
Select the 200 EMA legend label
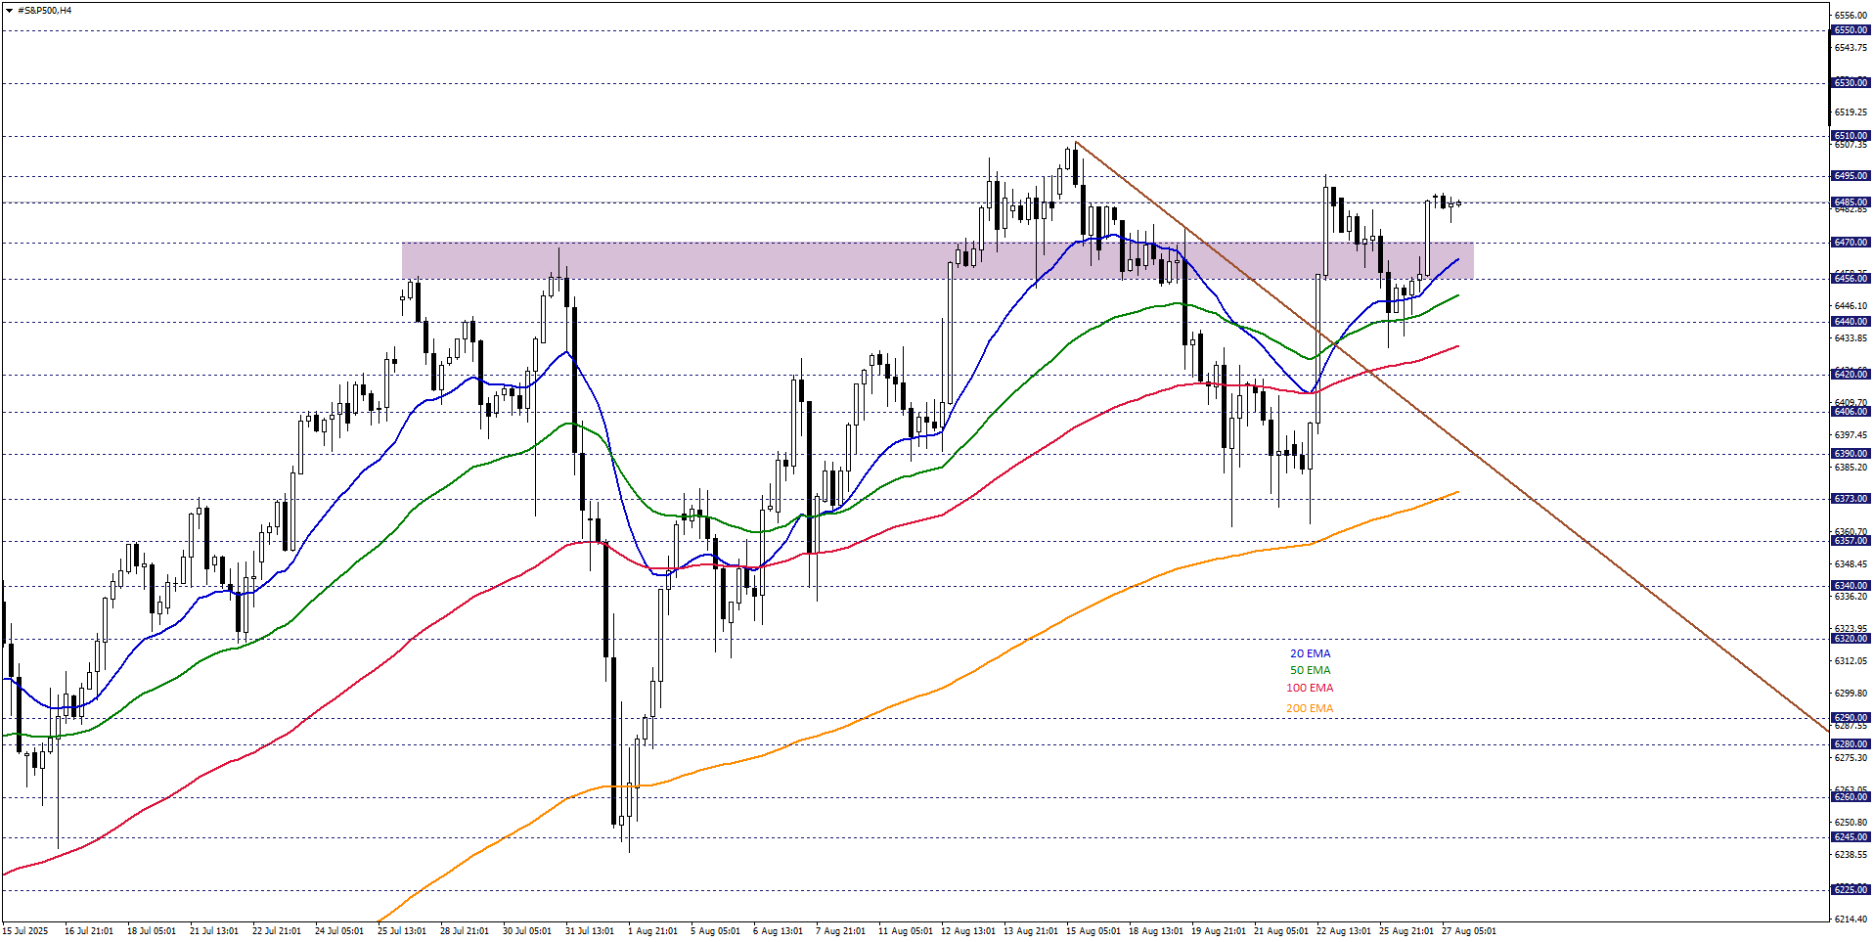[x=1310, y=708]
